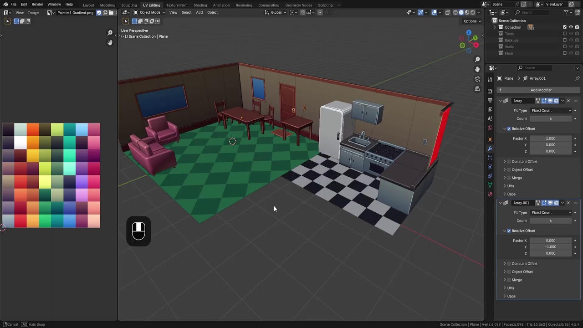
Task: Click the zoom magnifier in the image editor
Action: pyautogui.click(x=110, y=33)
